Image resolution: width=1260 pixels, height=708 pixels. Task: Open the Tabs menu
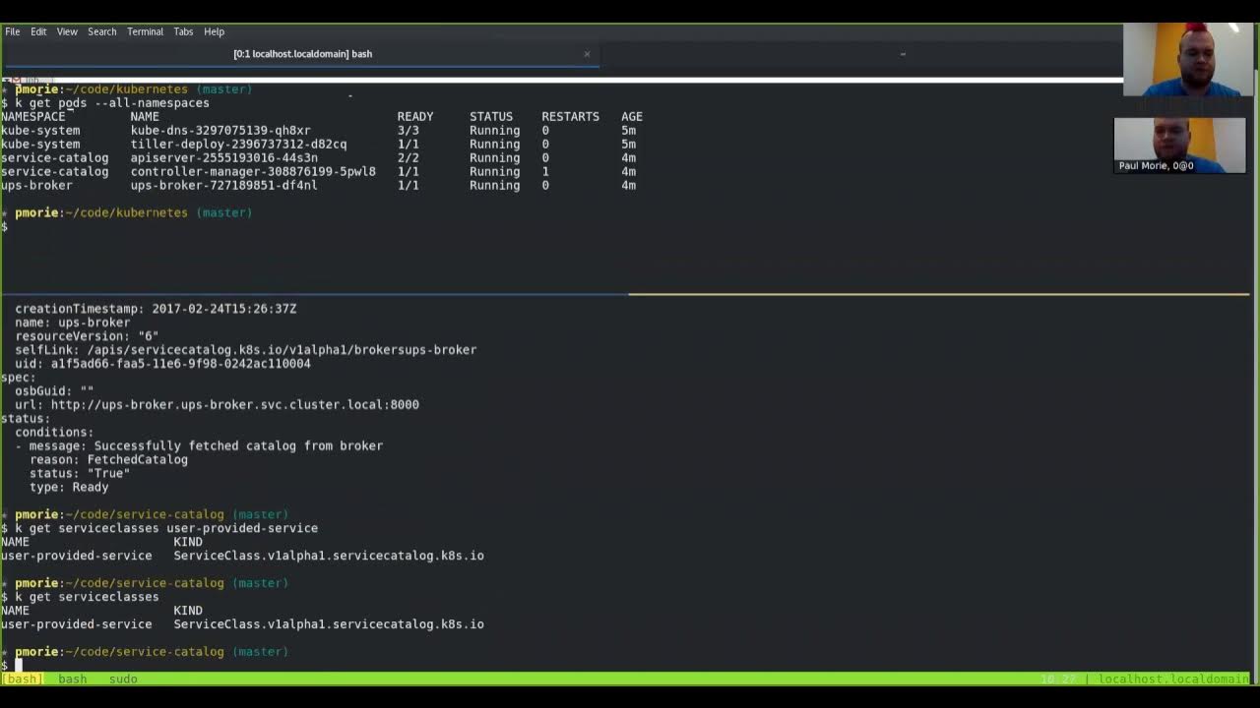183,31
